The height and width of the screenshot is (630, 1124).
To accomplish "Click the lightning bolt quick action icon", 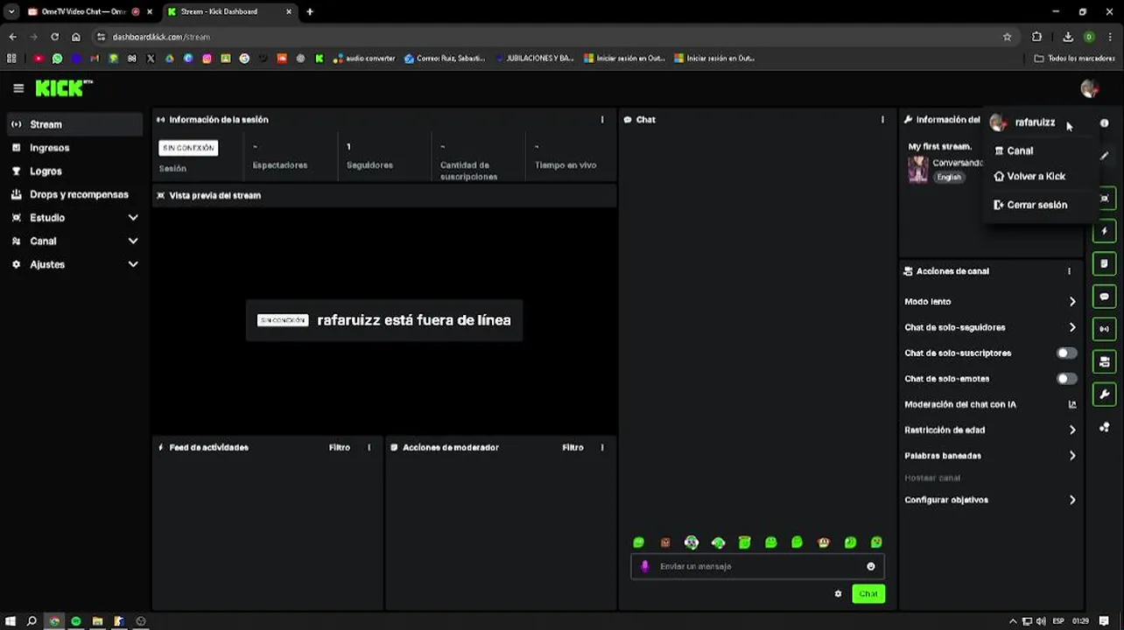I will (1104, 231).
